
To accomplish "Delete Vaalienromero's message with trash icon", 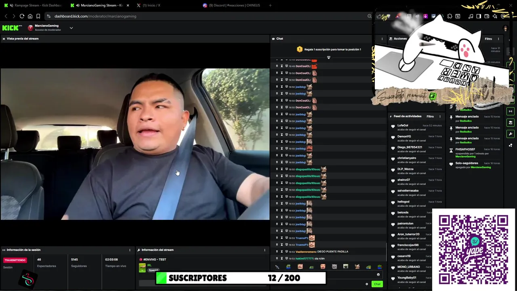I will point(277,252).
